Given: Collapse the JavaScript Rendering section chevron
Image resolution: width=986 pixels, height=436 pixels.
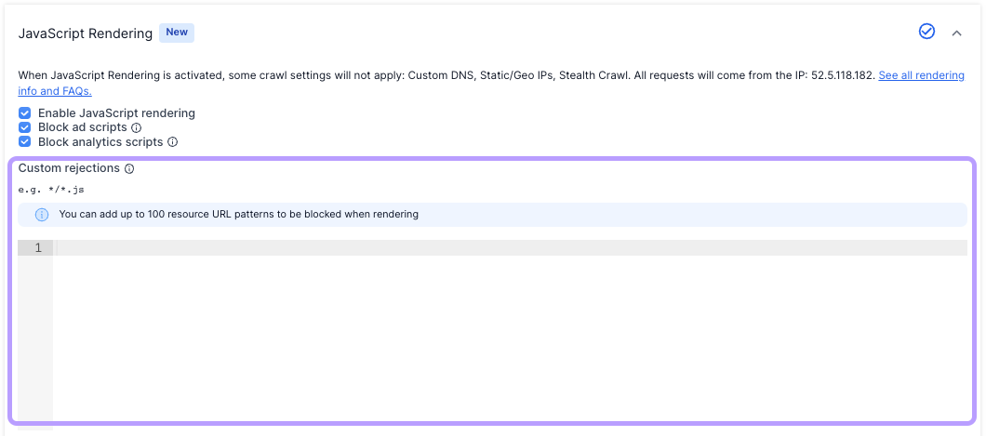Looking at the screenshot, I should (956, 33).
